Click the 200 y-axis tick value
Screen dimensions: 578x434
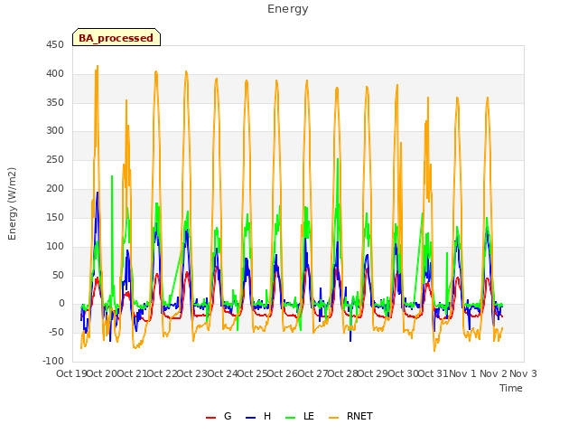pyautogui.click(x=55, y=189)
